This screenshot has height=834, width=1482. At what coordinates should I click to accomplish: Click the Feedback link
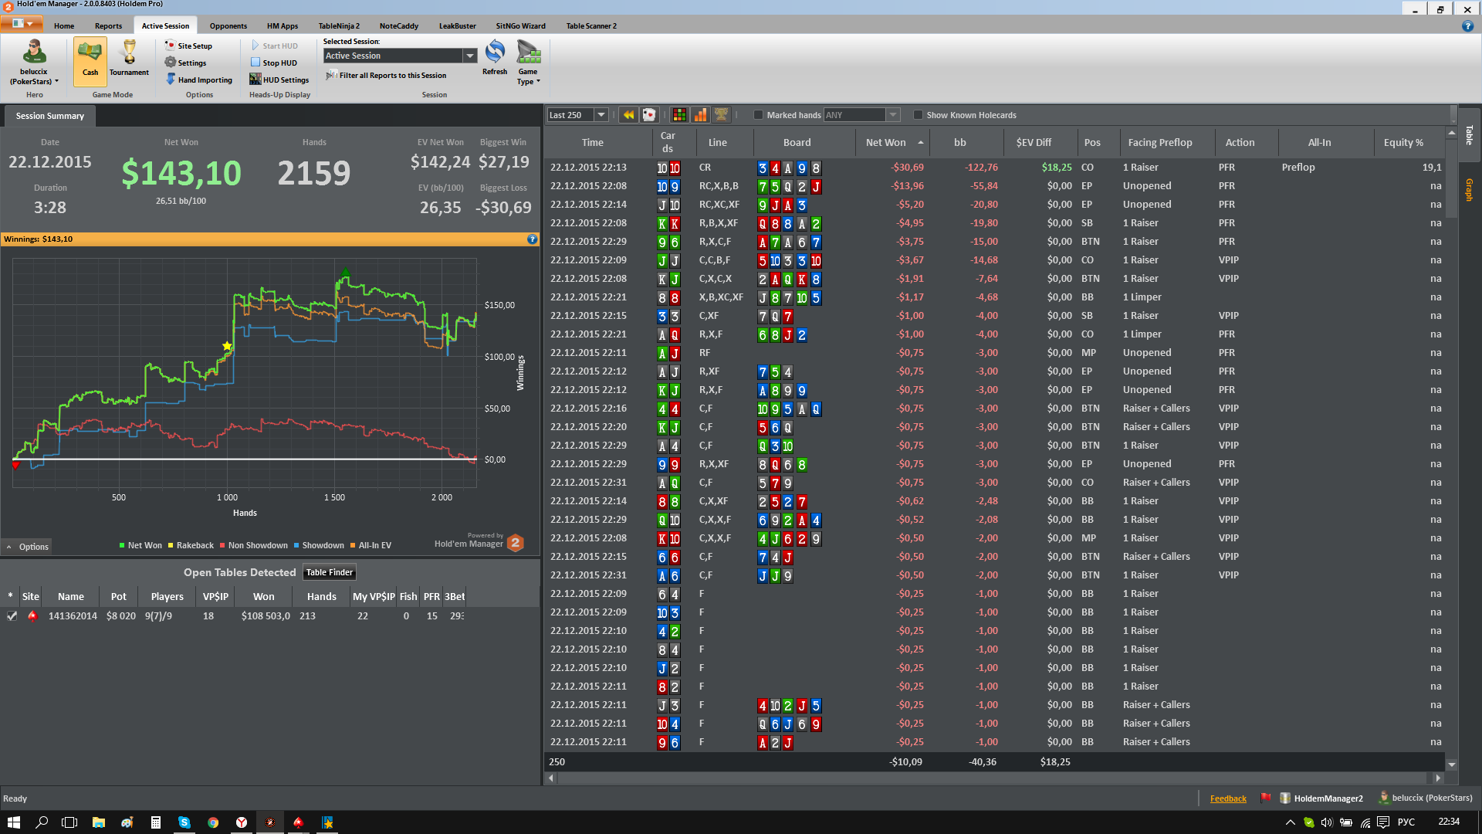pyautogui.click(x=1228, y=798)
